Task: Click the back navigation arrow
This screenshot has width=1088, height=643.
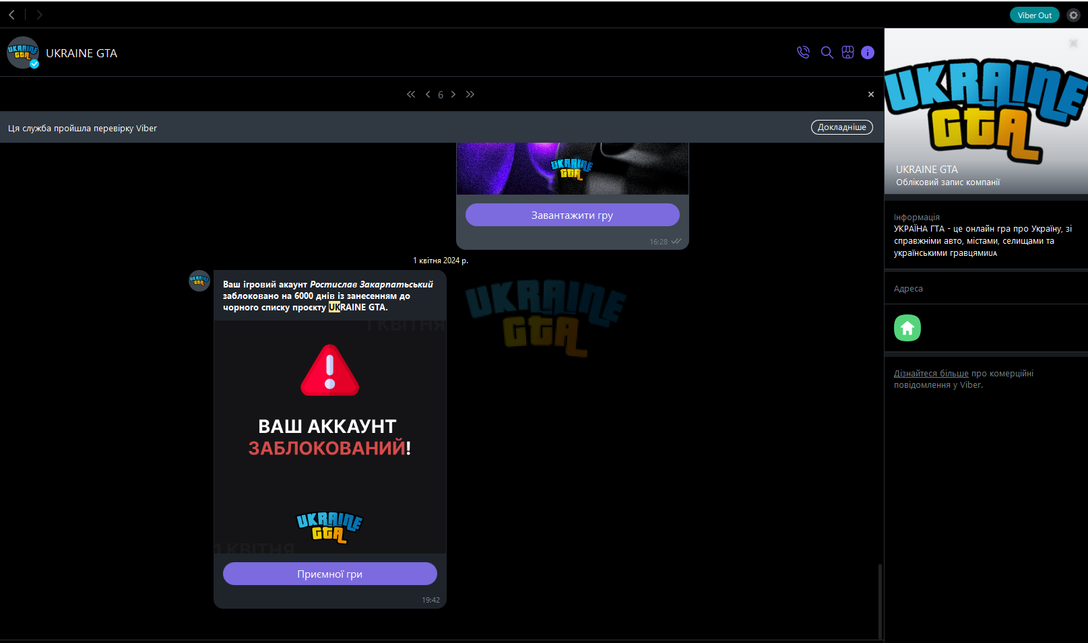Action: (x=11, y=14)
